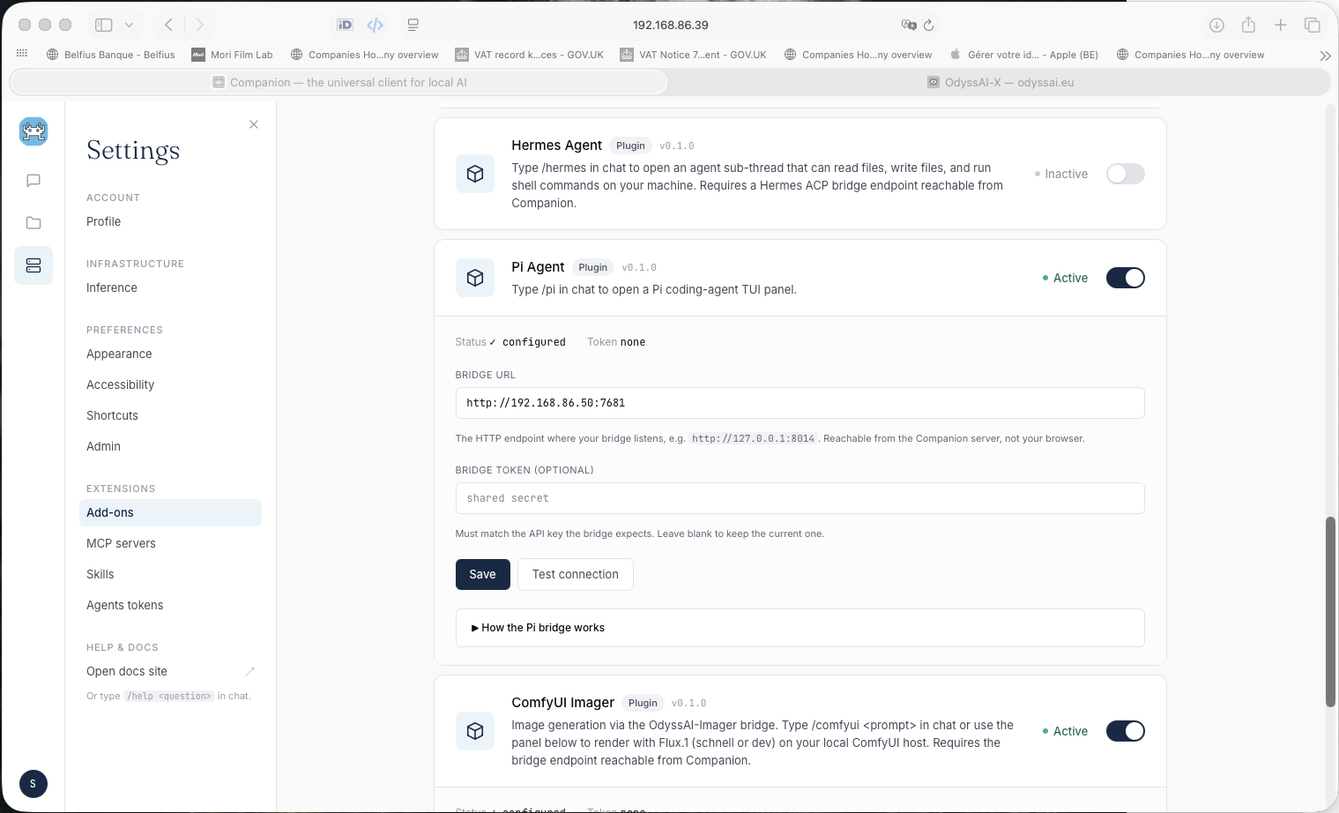Click the Pi Agent plugin cube icon
Viewport: 1339px width, 813px height.
475,278
